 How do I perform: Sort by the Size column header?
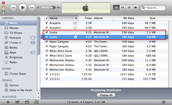[146, 18]
